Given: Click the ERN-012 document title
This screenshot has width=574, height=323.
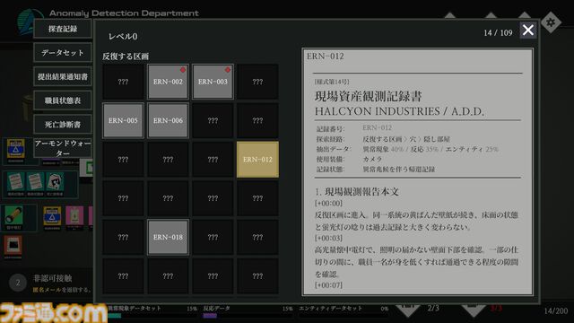Looking at the screenshot, I should point(325,57).
